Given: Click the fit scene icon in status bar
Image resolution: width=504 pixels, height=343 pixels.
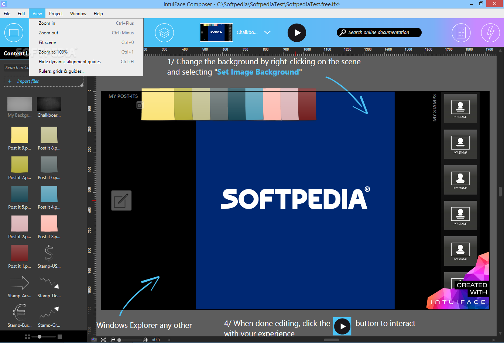Looking at the screenshot, I should point(103,340).
